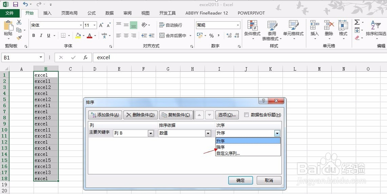This screenshot has width=387, height=194.
Task: Click the Save icon in quick access toolbar
Action: point(15,4)
